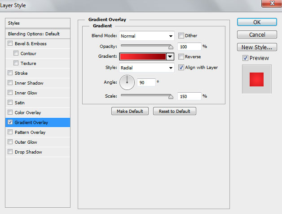Click the red style preview thumbnail
The height and width of the screenshot is (214, 282).
[x=257, y=79]
